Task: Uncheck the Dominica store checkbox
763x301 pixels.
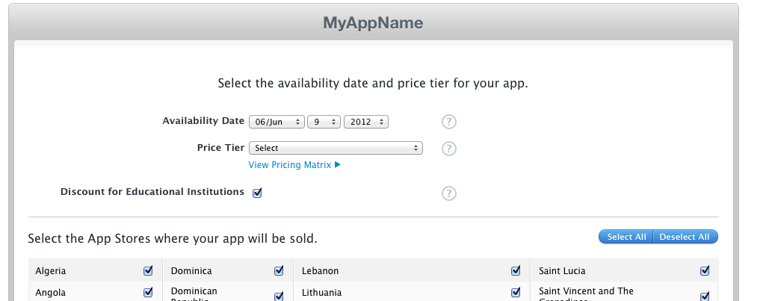Action: (x=279, y=270)
